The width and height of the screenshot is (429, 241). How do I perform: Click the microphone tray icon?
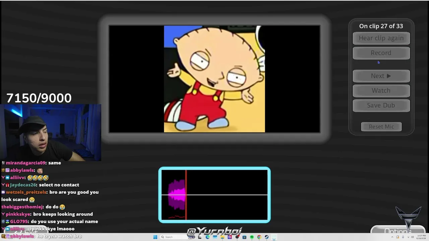click(x=403, y=237)
